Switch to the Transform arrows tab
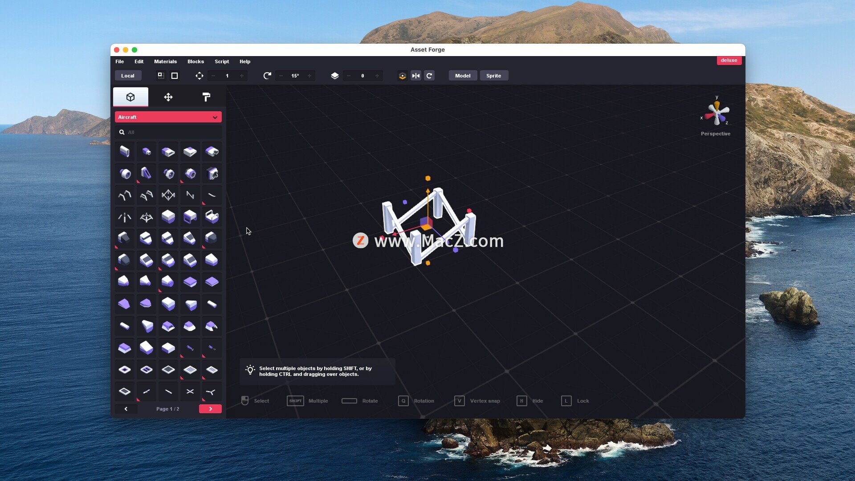The height and width of the screenshot is (481, 855). 168,97
